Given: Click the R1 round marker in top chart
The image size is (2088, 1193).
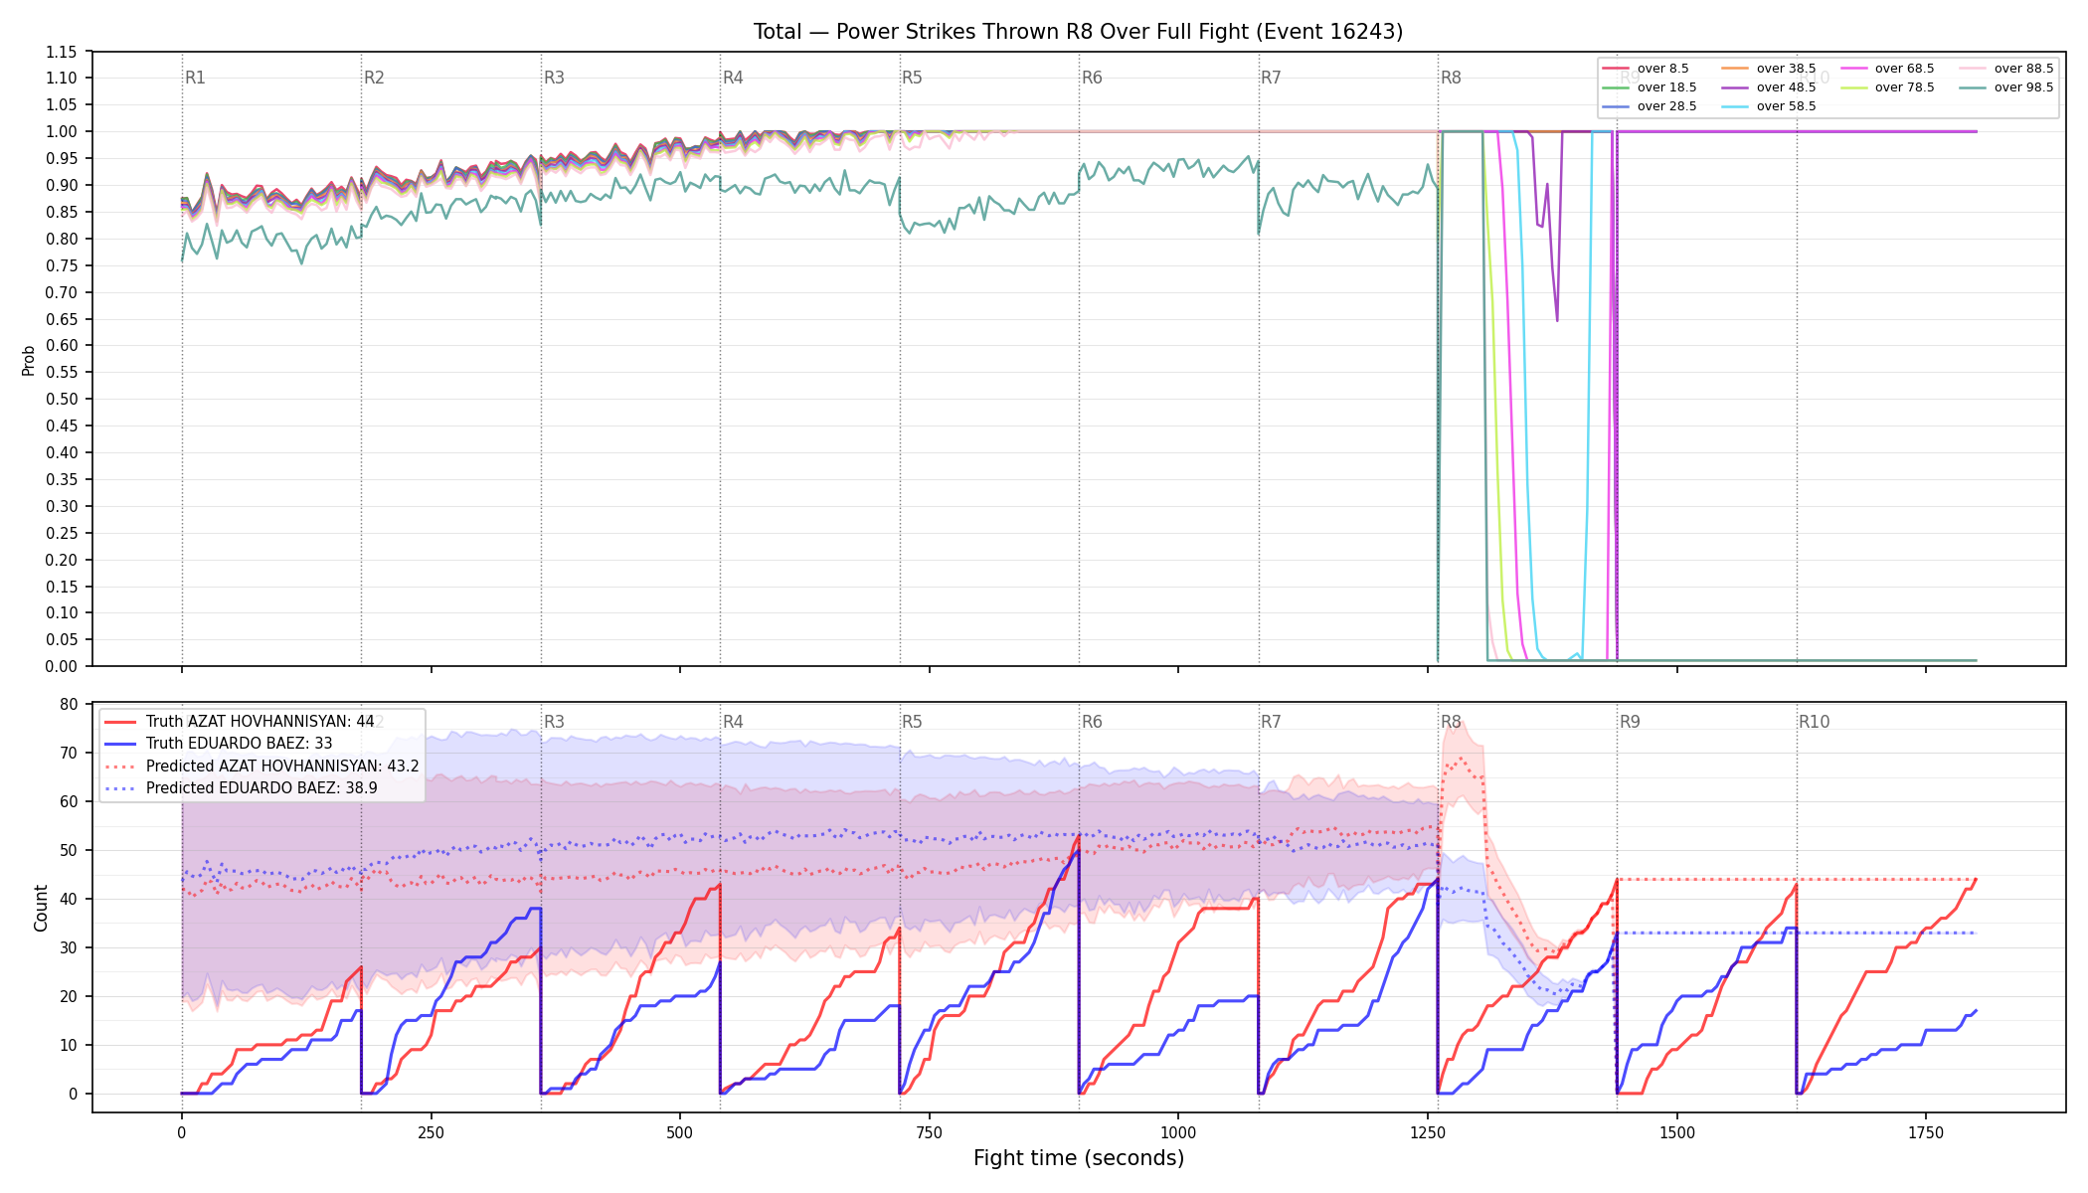Looking at the screenshot, I should coord(195,78).
